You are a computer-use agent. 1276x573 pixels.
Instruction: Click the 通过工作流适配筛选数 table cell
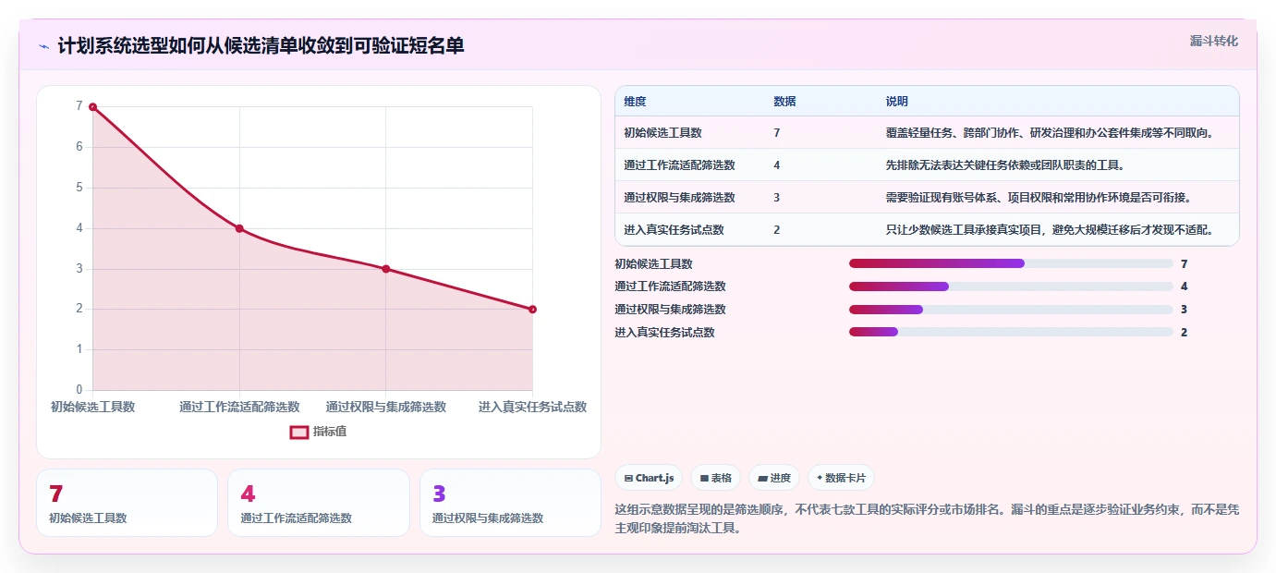(x=679, y=165)
